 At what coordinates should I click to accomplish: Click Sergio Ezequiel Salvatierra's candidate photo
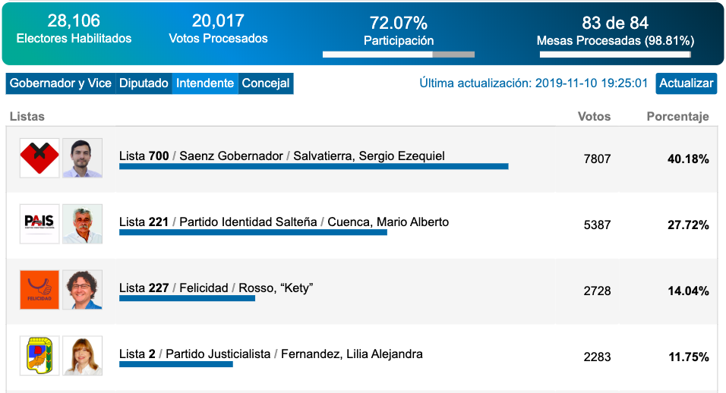tap(82, 158)
